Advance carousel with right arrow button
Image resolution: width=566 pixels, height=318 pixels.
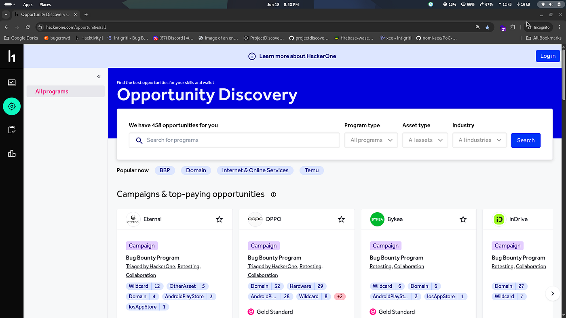point(552,293)
